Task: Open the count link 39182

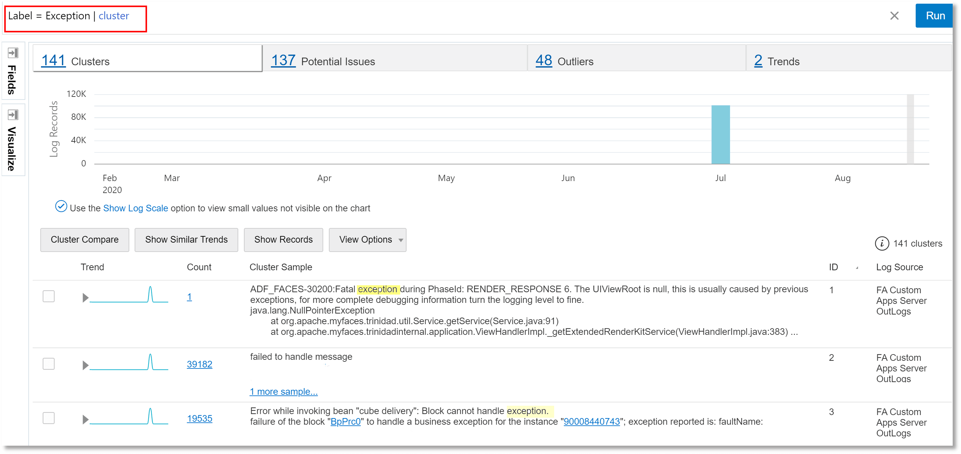Action: coord(200,364)
